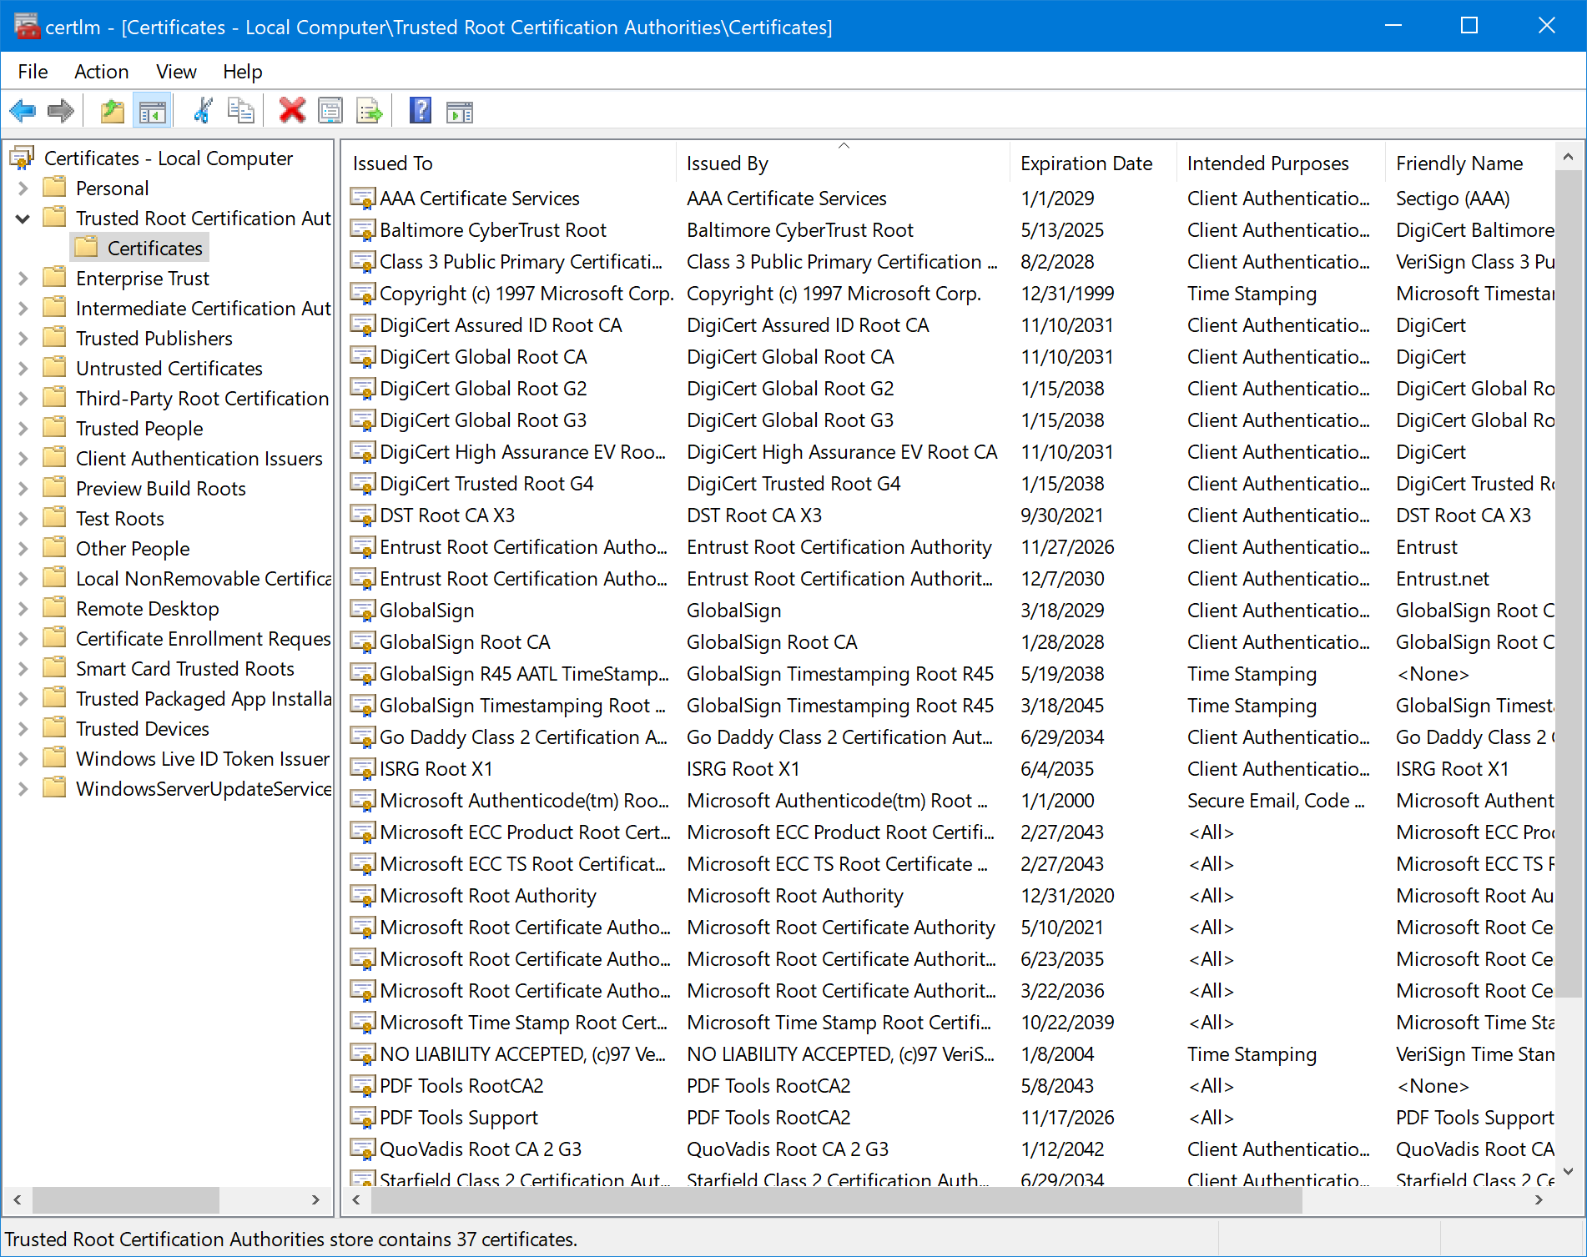Open the Help menu

(243, 72)
